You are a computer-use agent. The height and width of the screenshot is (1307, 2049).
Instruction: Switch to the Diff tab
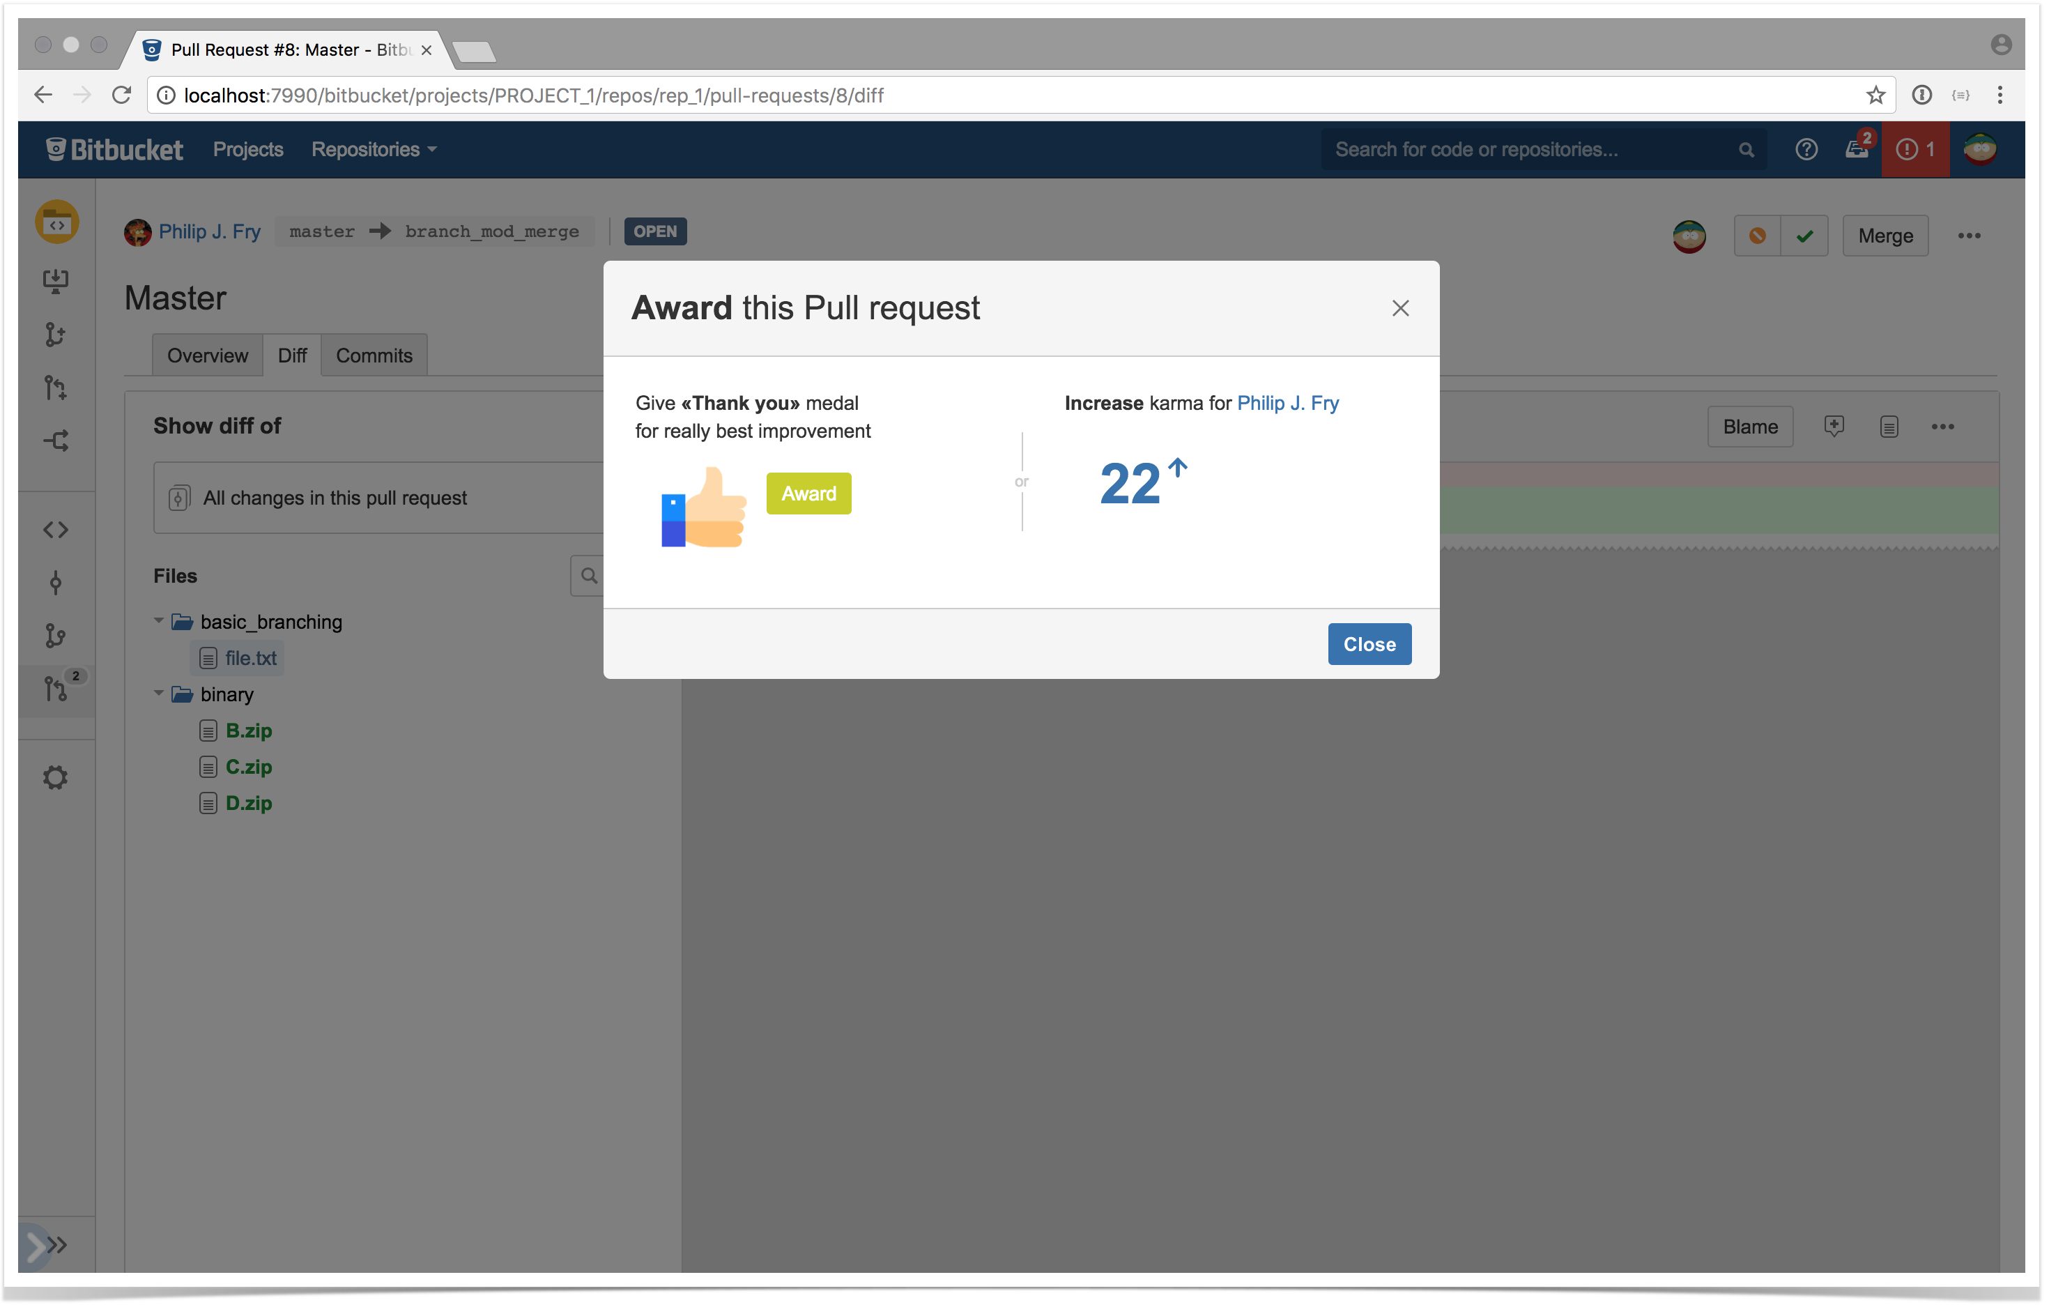click(292, 356)
